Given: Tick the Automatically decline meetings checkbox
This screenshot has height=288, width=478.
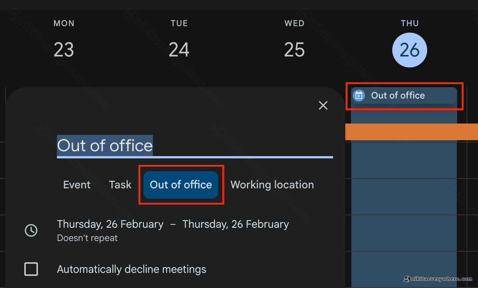Looking at the screenshot, I should point(31,269).
